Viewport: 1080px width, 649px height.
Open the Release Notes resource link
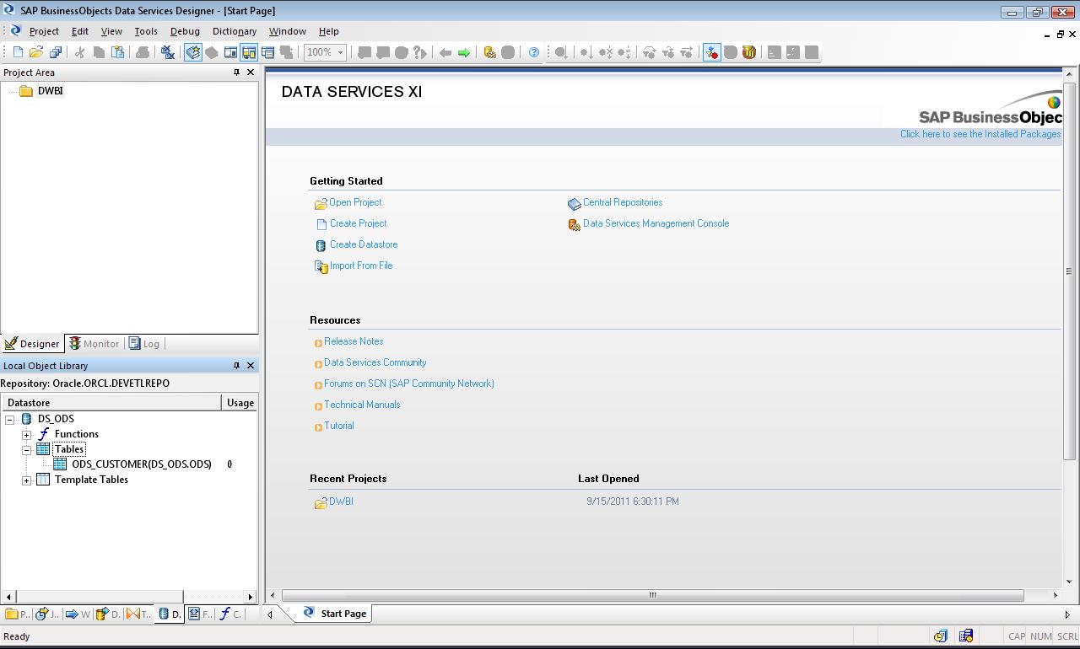[x=354, y=341]
